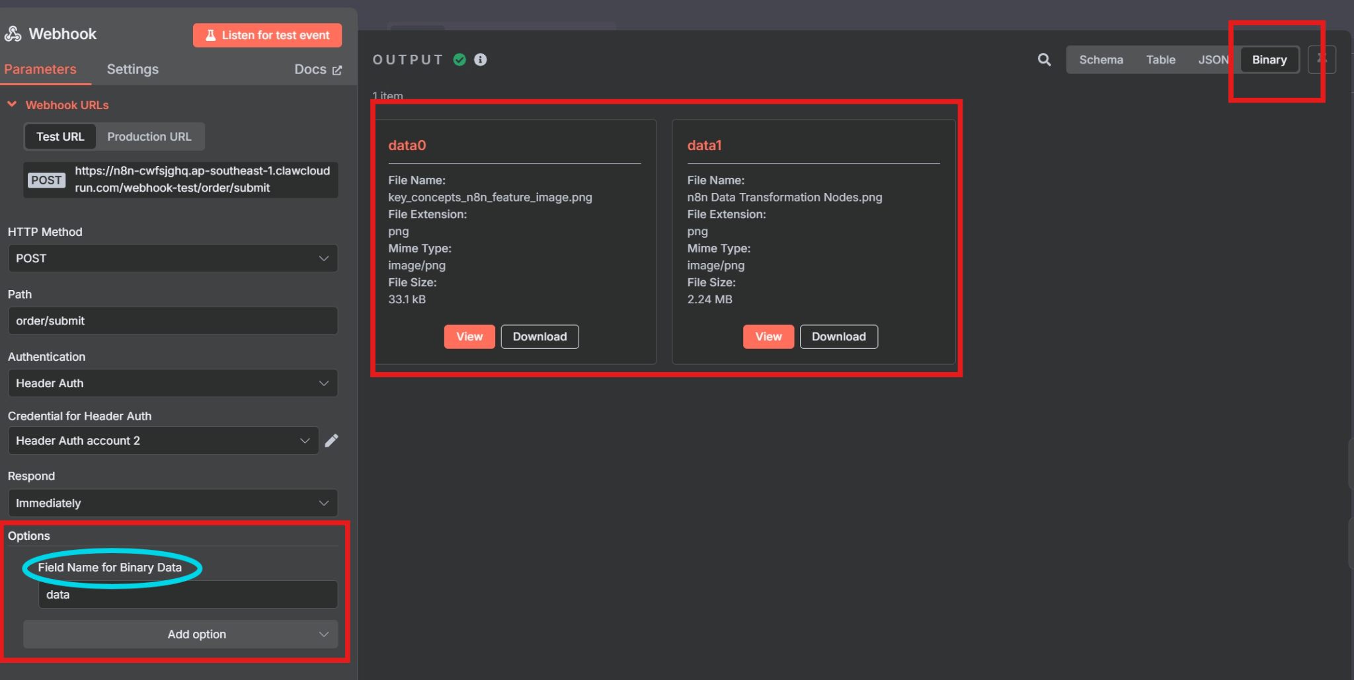
Task: Switch to the Settings tab
Action: coord(132,69)
